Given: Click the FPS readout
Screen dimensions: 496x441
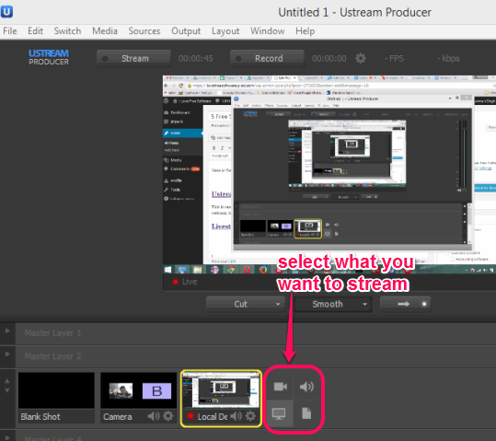Looking at the screenshot, I should pyautogui.click(x=394, y=59).
